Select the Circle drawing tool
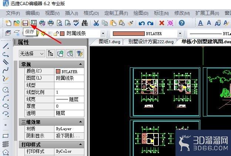The image size is (231, 156). 6,89
